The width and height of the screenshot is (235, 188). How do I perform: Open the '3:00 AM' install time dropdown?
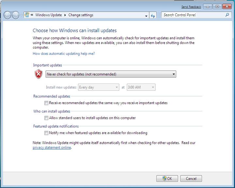click(141, 87)
